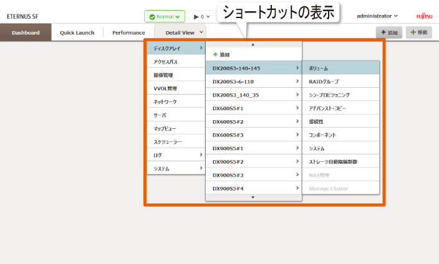
Task: Click the disabled Storage Cluster entry
Action: click(x=340, y=188)
